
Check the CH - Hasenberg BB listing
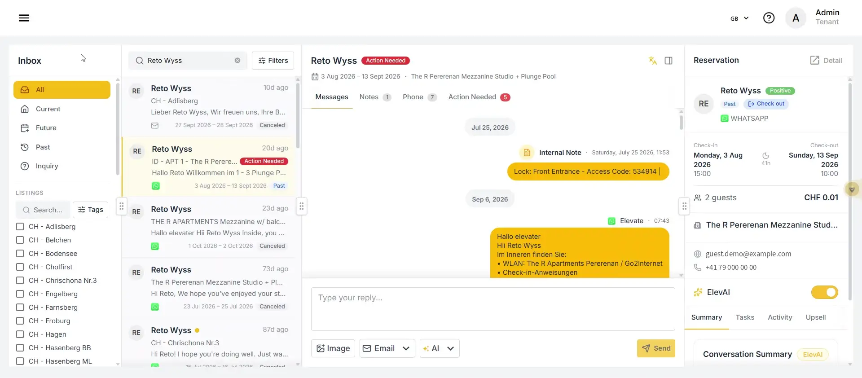[x=20, y=348]
